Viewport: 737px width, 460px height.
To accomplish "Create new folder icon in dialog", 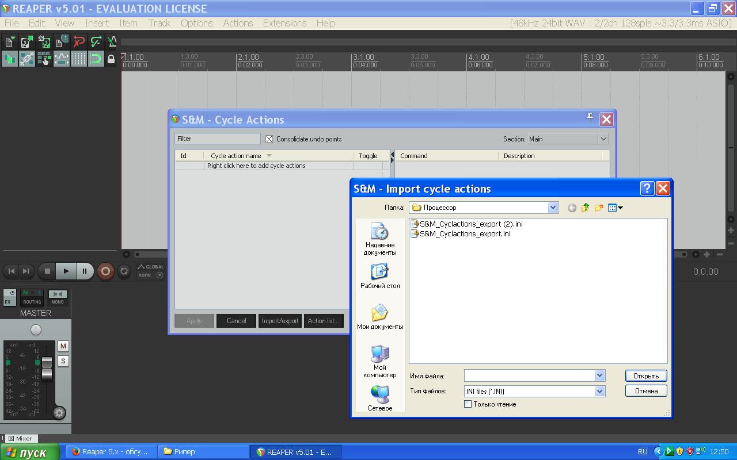I will click(599, 208).
